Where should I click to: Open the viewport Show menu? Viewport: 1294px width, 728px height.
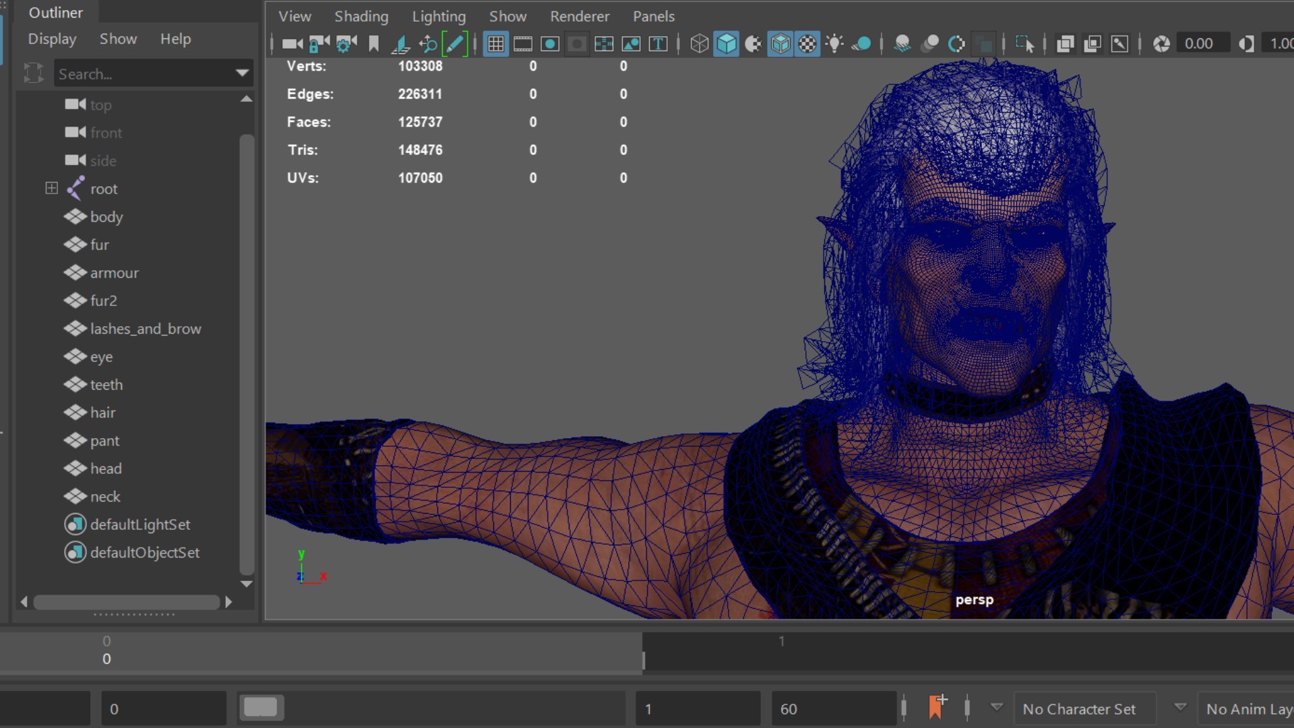pos(507,16)
